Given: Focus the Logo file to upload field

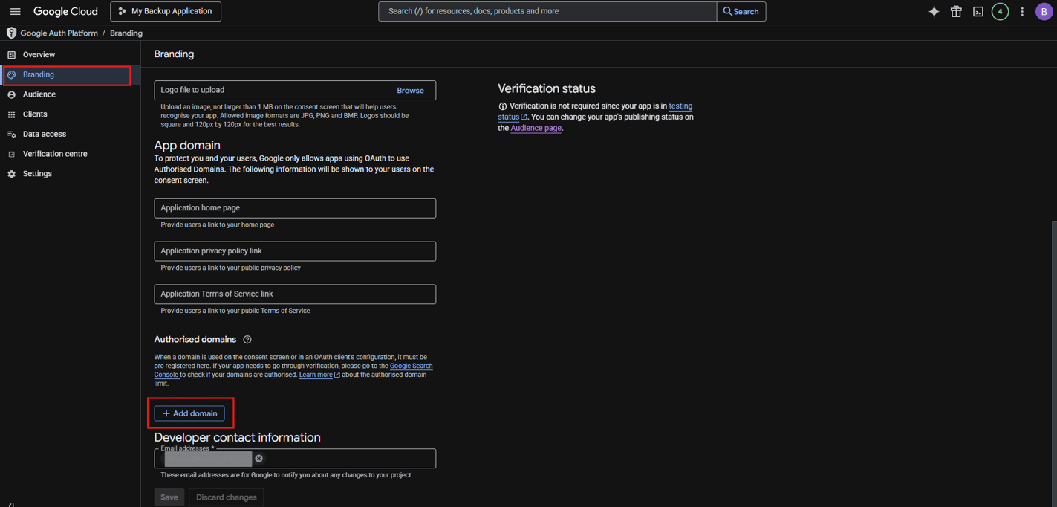Looking at the screenshot, I should pyautogui.click(x=295, y=90).
